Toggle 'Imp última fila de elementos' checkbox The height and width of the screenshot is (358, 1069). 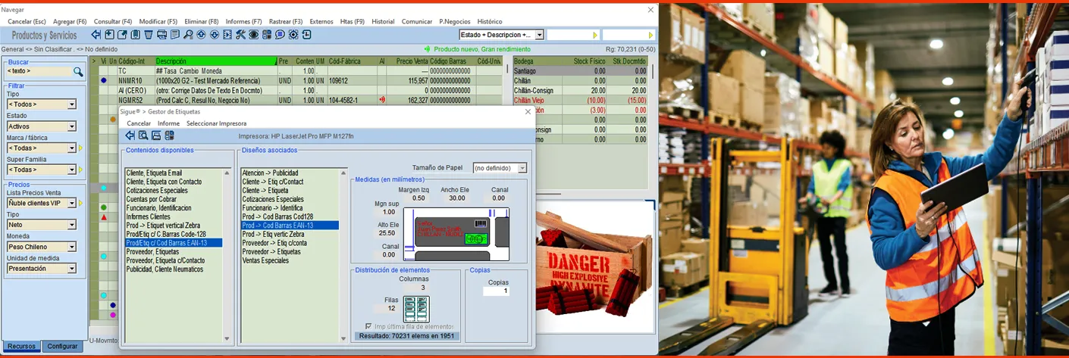click(x=368, y=326)
